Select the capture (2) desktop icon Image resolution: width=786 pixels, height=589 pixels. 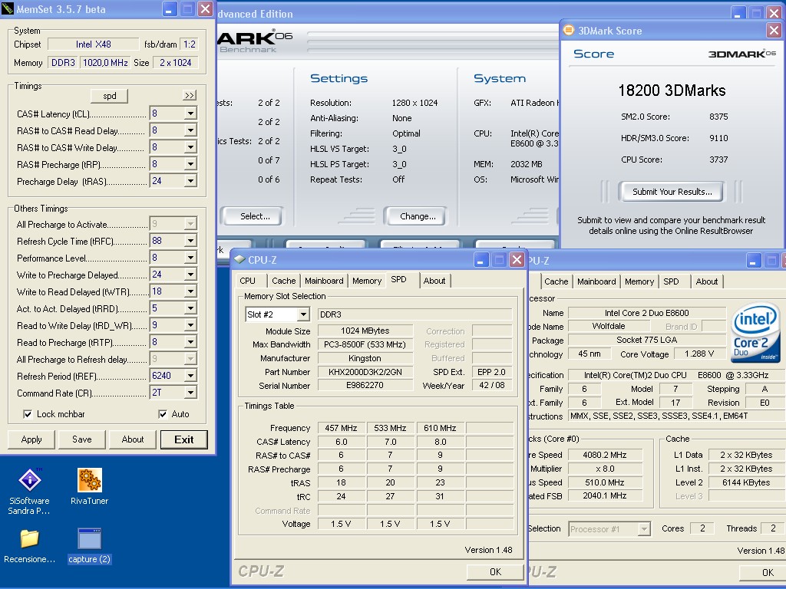[x=90, y=538]
